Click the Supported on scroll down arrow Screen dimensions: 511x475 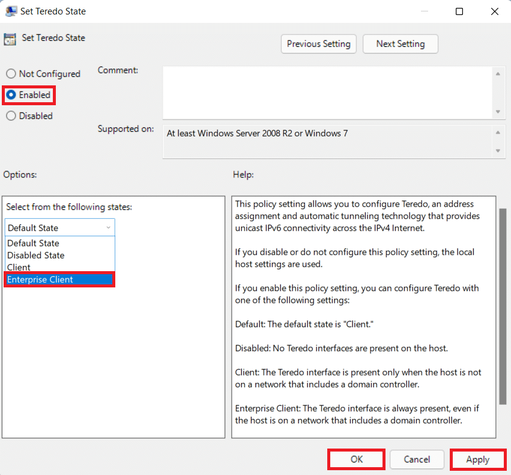click(x=498, y=151)
